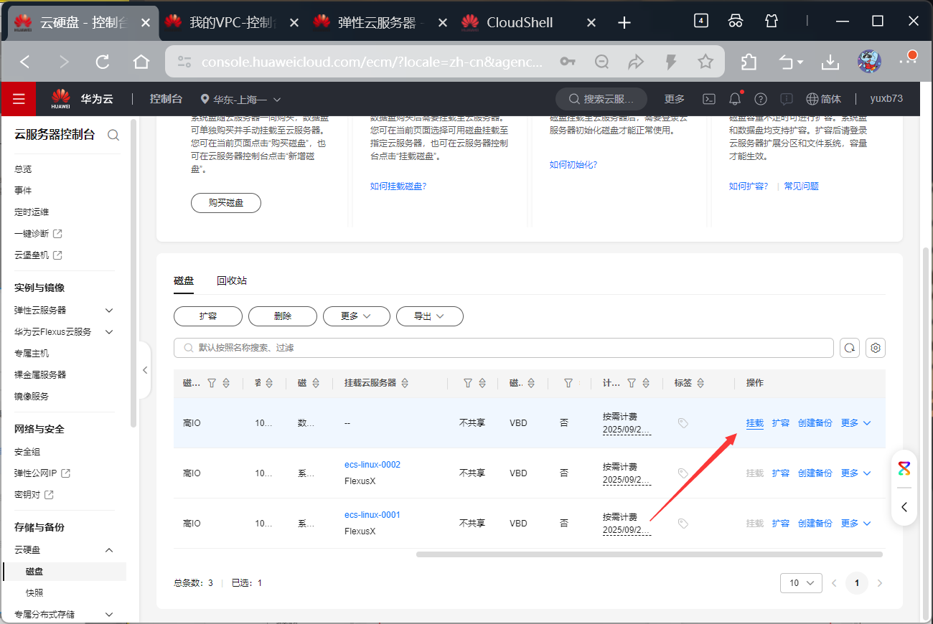
Task: Open the 导出 dropdown
Action: [430, 316]
